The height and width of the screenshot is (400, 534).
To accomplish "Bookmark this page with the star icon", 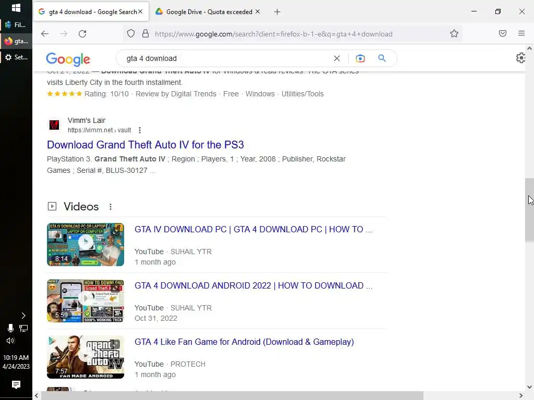I will (454, 34).
